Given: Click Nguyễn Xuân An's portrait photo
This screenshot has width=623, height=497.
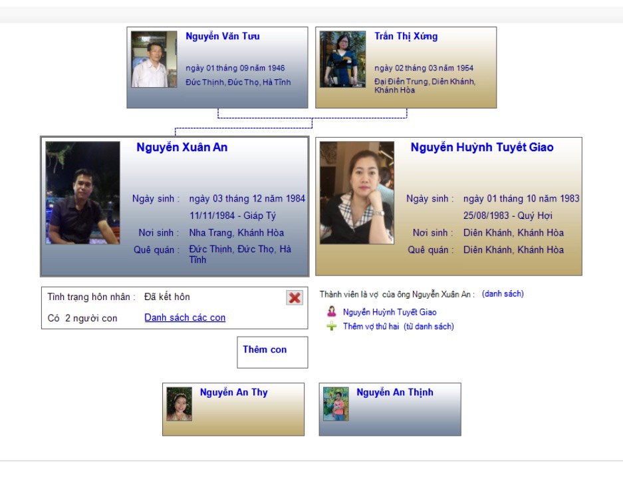Looking at the screenshot, I should [82, 193].
